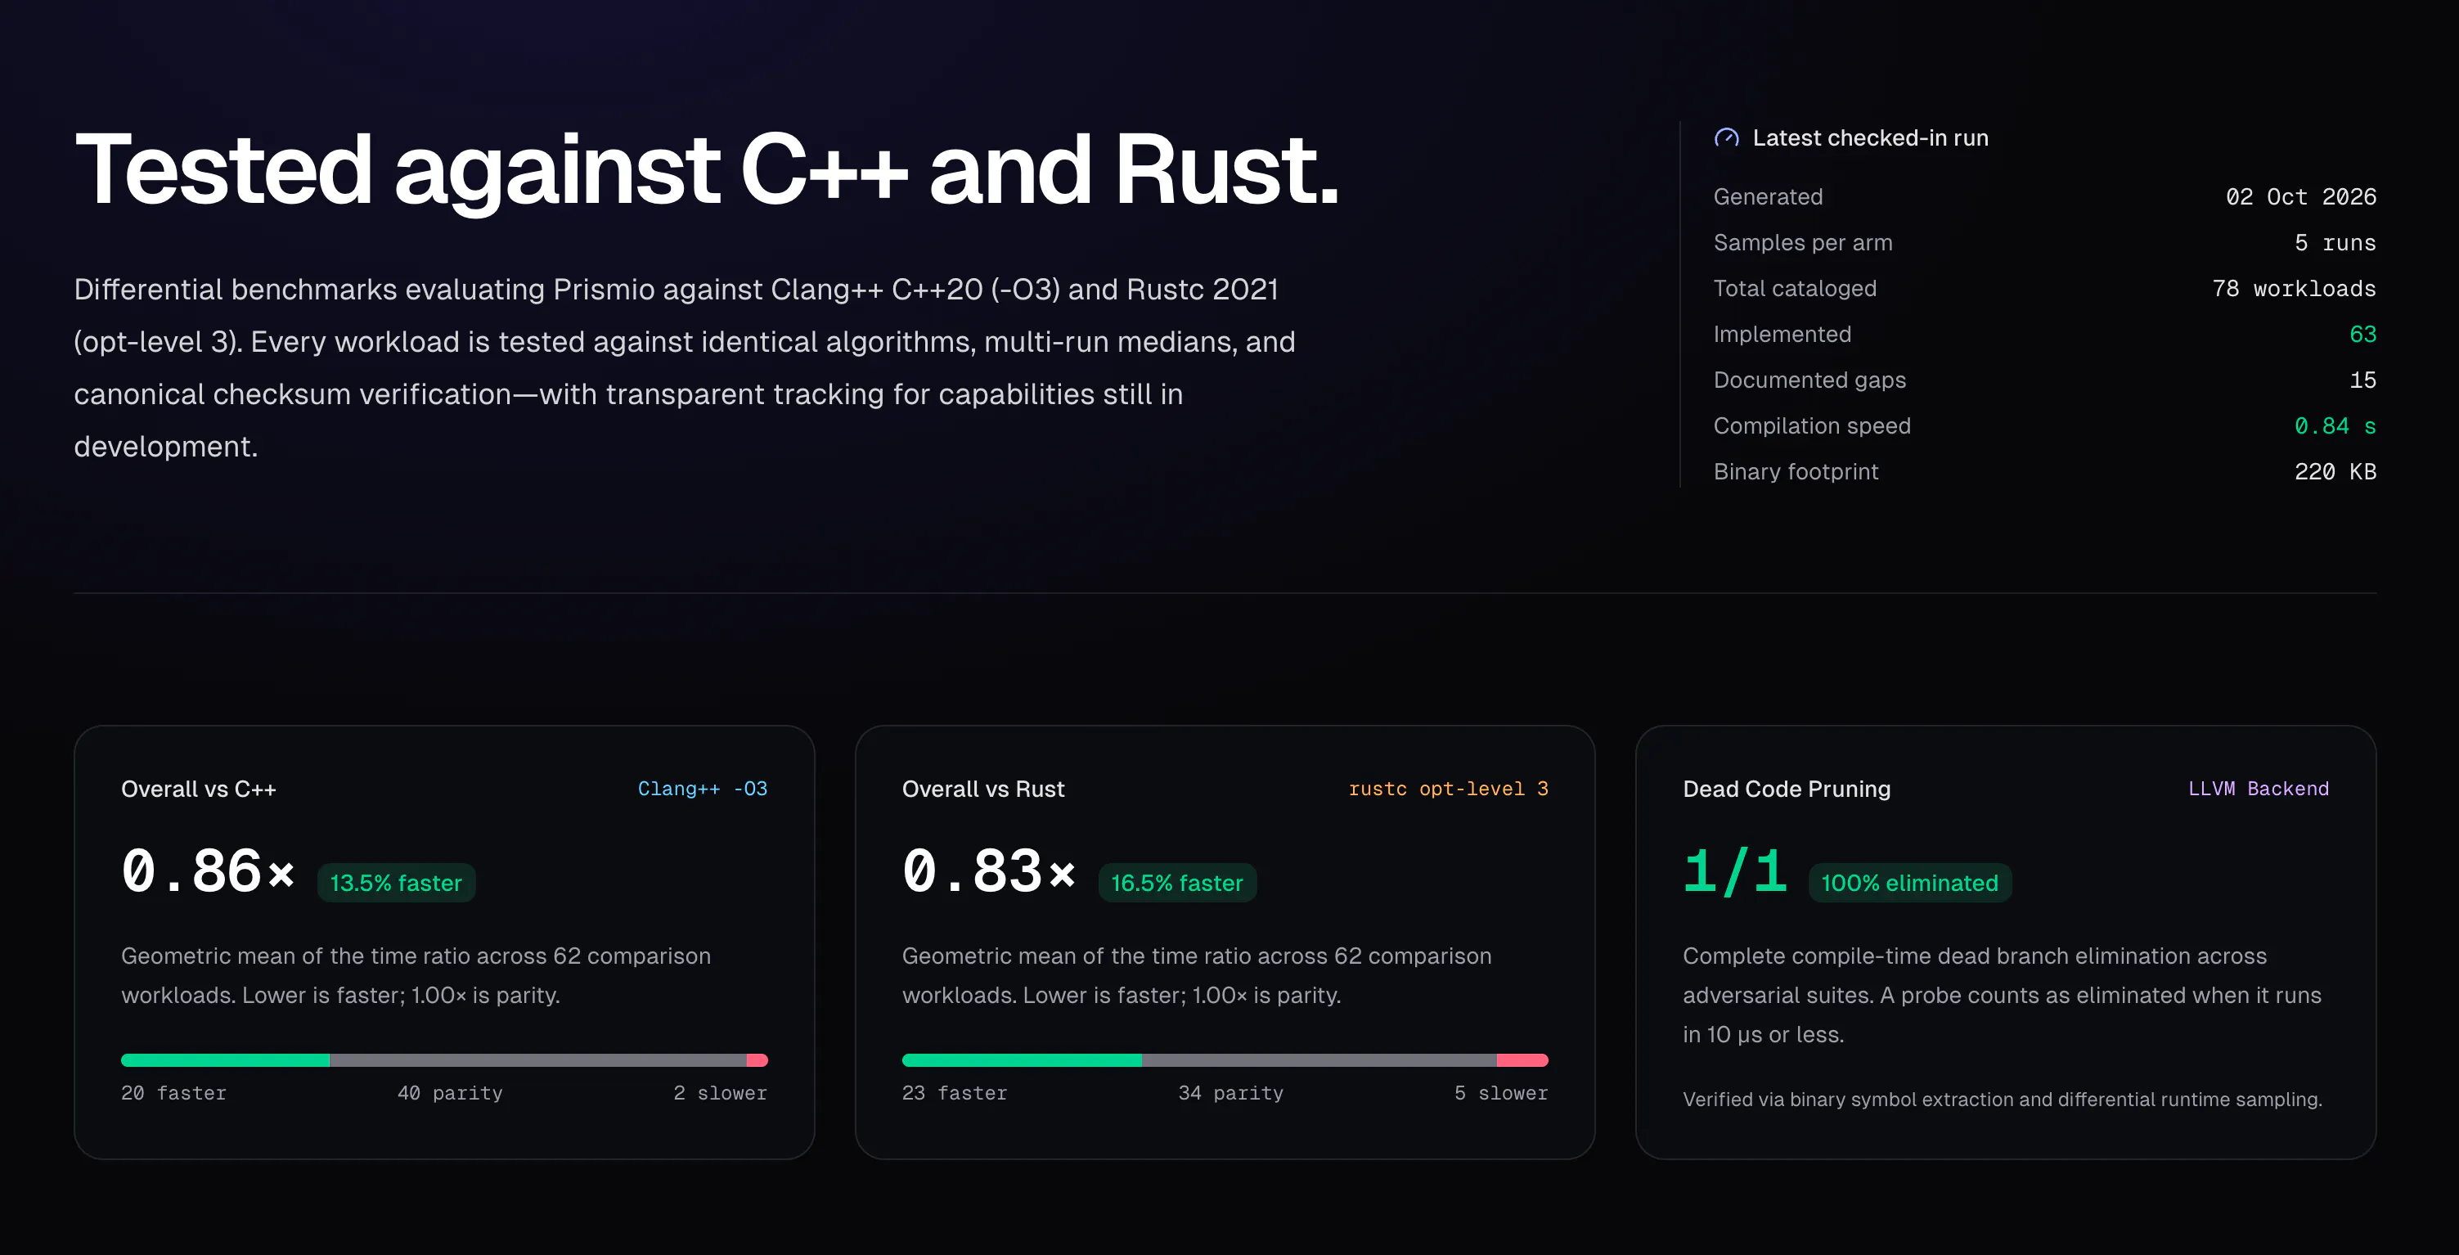Click the '78 workloads' total value
The image size is (2459, 1255).
pos(2294,288)
